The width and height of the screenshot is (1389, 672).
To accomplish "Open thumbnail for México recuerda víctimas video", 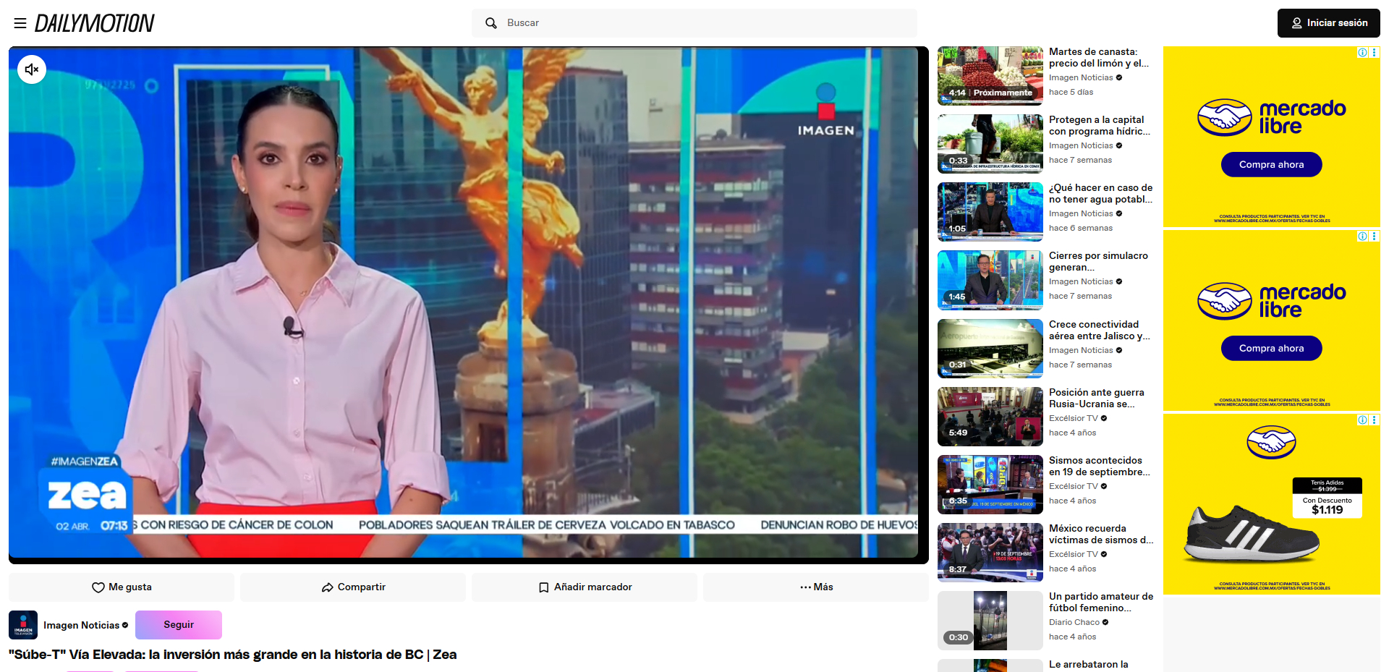I will point(990,553).
